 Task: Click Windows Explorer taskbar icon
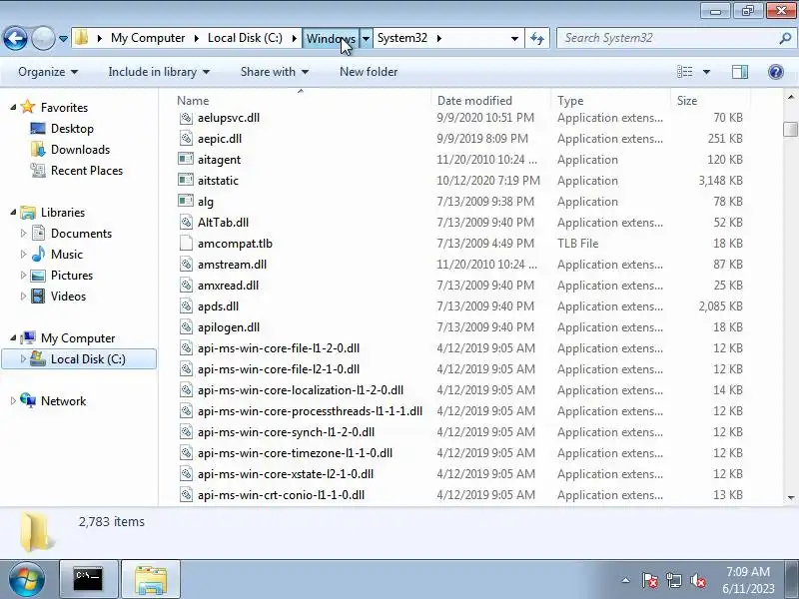151,580
